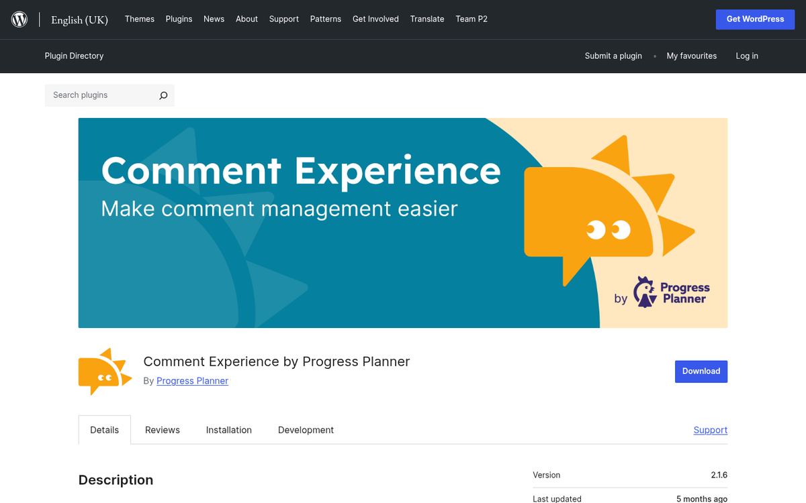
Task: Open the Plugins menu item
Action: pyautogui.click(x=179, y=19)
